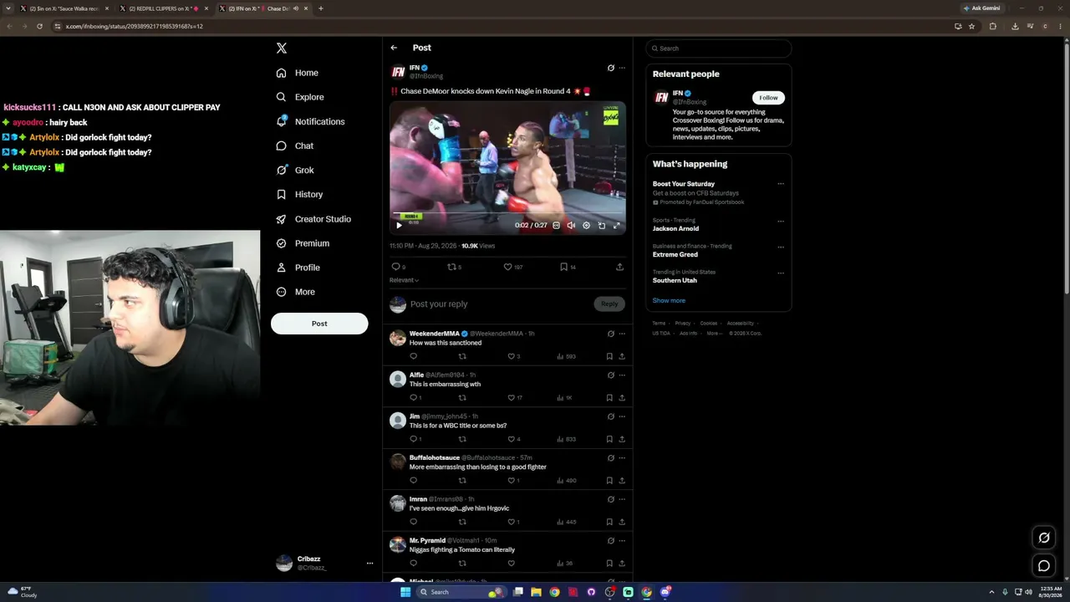Viewport: 1070px width, 602px height.
Task: Like Buffalohotsauce's reply
Action: (x=511, y=481)
